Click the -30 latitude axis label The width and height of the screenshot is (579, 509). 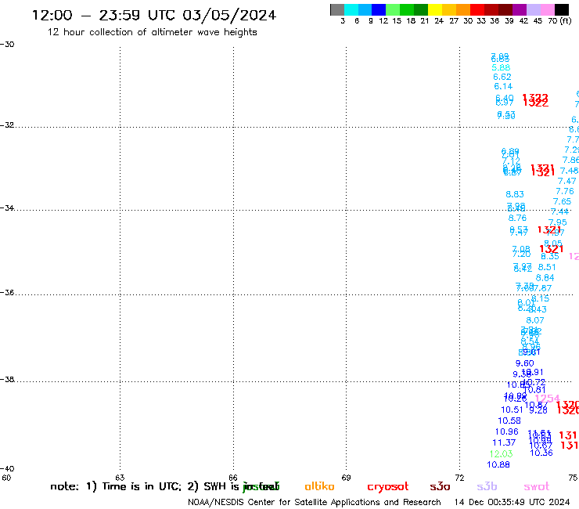pos(7,44)
